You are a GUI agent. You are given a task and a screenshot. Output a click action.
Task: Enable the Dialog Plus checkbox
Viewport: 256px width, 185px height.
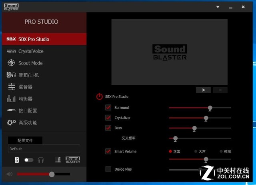tap(108, 169)
